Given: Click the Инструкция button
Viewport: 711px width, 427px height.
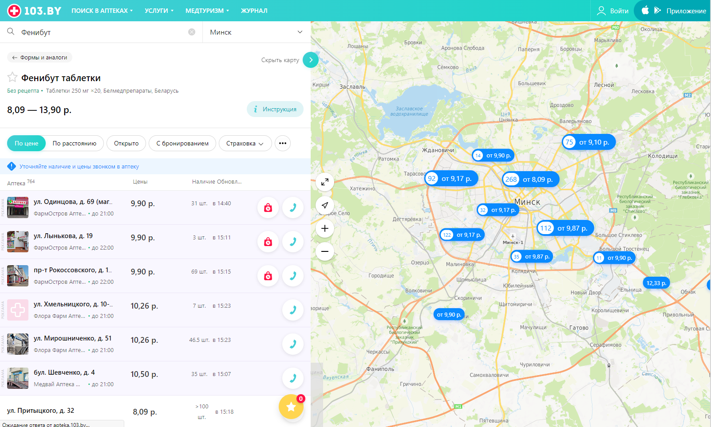Looking at the screenshot, I should click(275, 109).
